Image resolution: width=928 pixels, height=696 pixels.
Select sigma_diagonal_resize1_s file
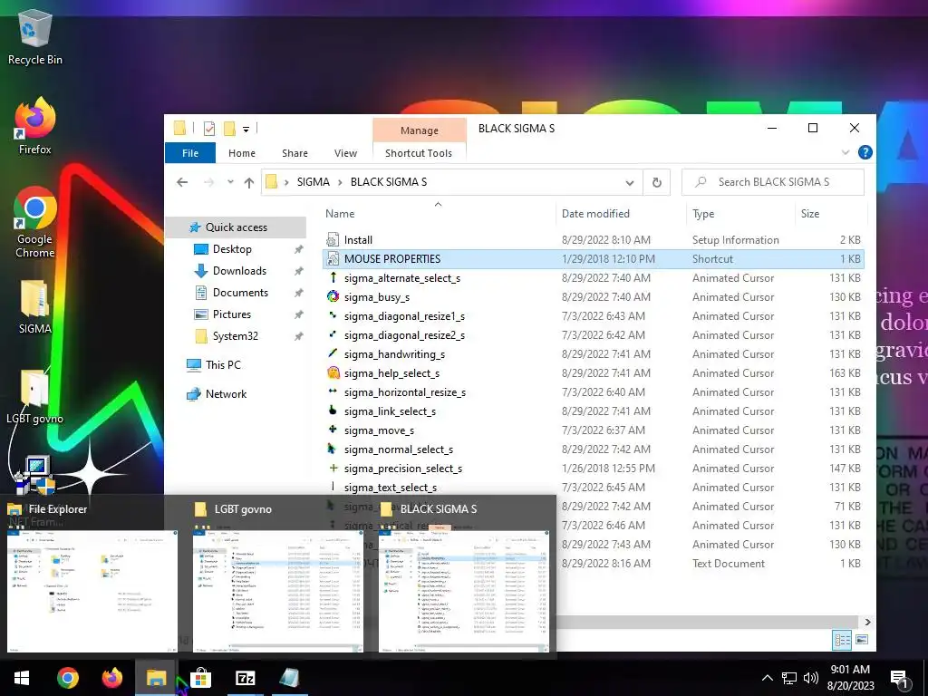point(593,316)
